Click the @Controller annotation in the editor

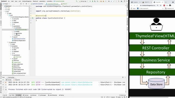click(x=41, y=16)
